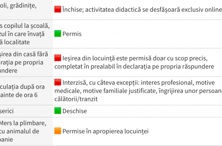Viewport: 222px width, 146px height.
Task: Click row label ending in "grădinițe,"
Action: coord(18,6)
